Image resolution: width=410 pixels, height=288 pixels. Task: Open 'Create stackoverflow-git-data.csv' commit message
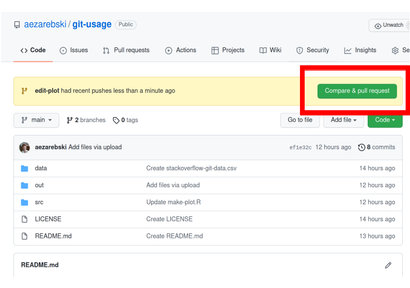tap(192, 168)
